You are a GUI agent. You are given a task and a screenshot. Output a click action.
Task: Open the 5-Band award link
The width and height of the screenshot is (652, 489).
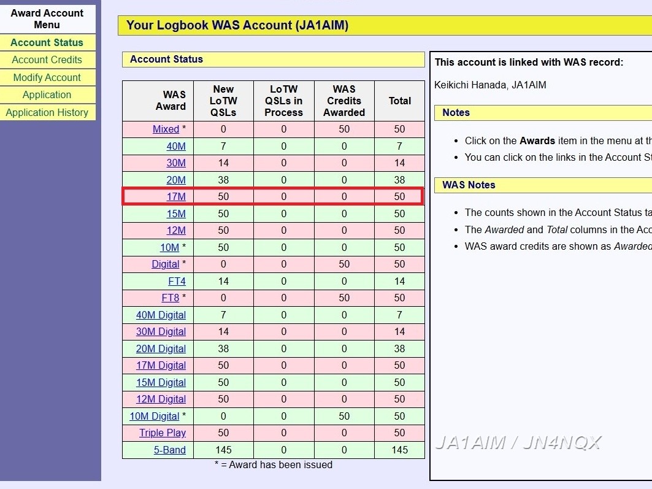(x=169, y=450)
